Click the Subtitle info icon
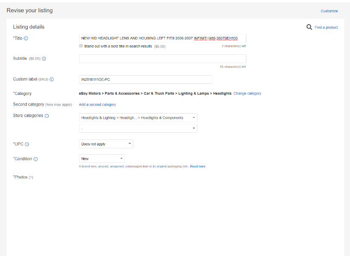This screenshot has width=350, height=256. (x=44, y=58)
